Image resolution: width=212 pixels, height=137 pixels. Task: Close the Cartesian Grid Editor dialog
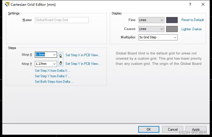(203, 4)
